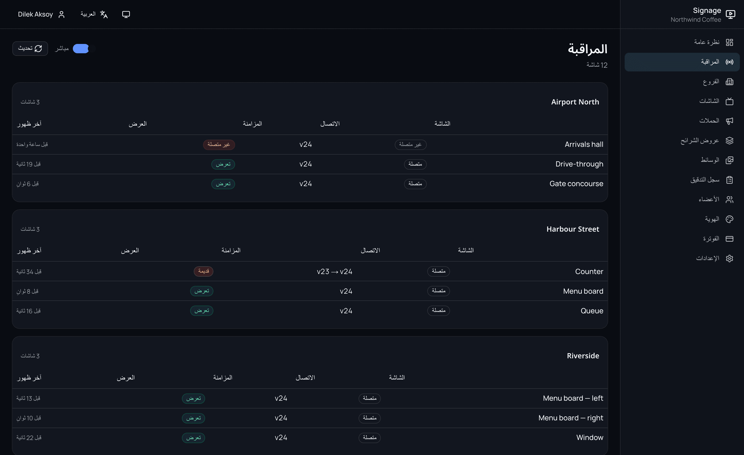Open the Playlists layers icon

pyautogui.click(x=729, y=140)
